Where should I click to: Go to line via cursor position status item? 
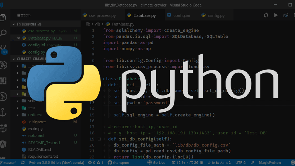(187, 163)
